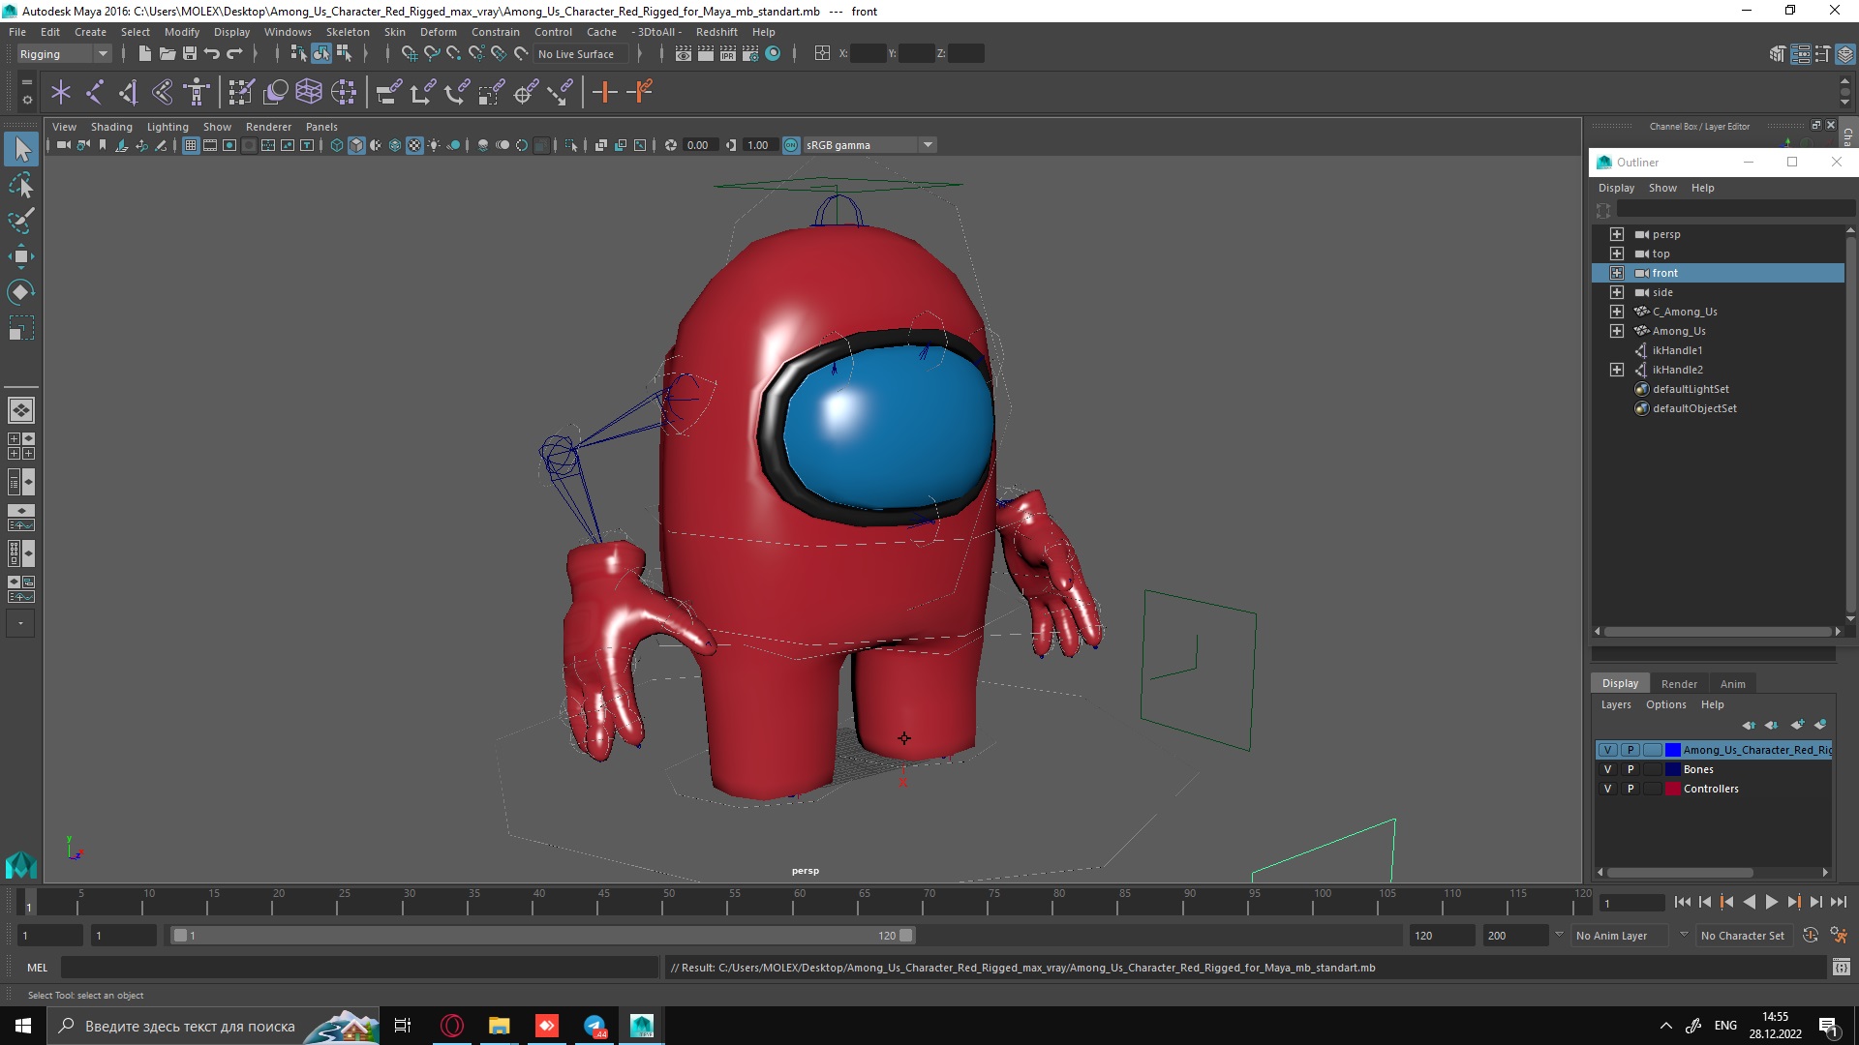Toggle textured display checker icon in viewport
Screen dimensions: 1859x1045
coord(414,145)
